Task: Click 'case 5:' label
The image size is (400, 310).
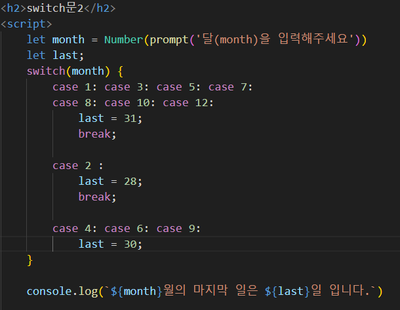Action: (178, 87)
